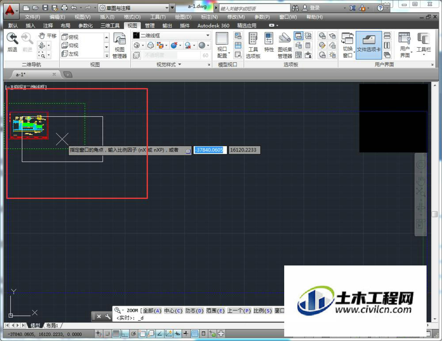This screenshot has height=341, width=442.
Task: Toggle the 文件选项卡 file tabs button
Action: (x=369, y=45)
